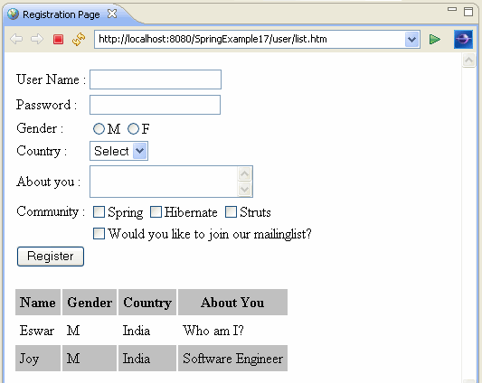Click the About You column header

232,303
